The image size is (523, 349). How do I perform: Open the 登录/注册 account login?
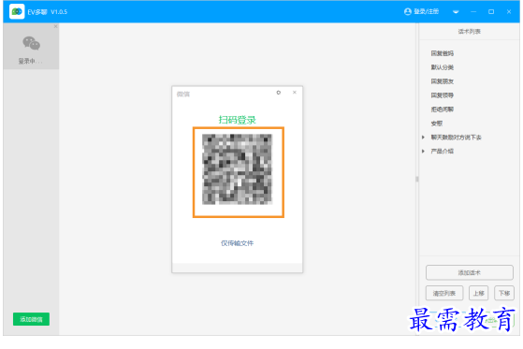421,11
